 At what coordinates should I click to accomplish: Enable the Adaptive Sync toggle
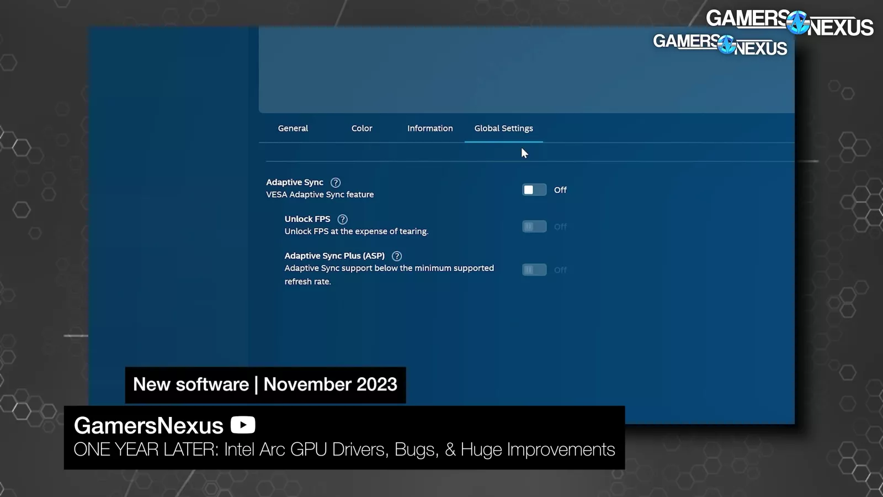[534, 190]
